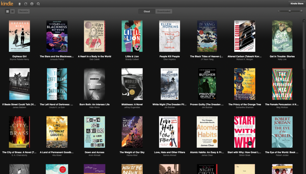The height and width of the screenshot is (174, 306).
Task: Open the Kindle Store
Action: tap(296, 3)
